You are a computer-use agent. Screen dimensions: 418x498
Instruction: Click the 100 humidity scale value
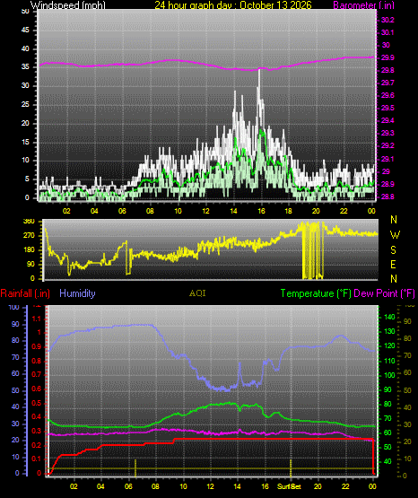(x=13, y=308)
